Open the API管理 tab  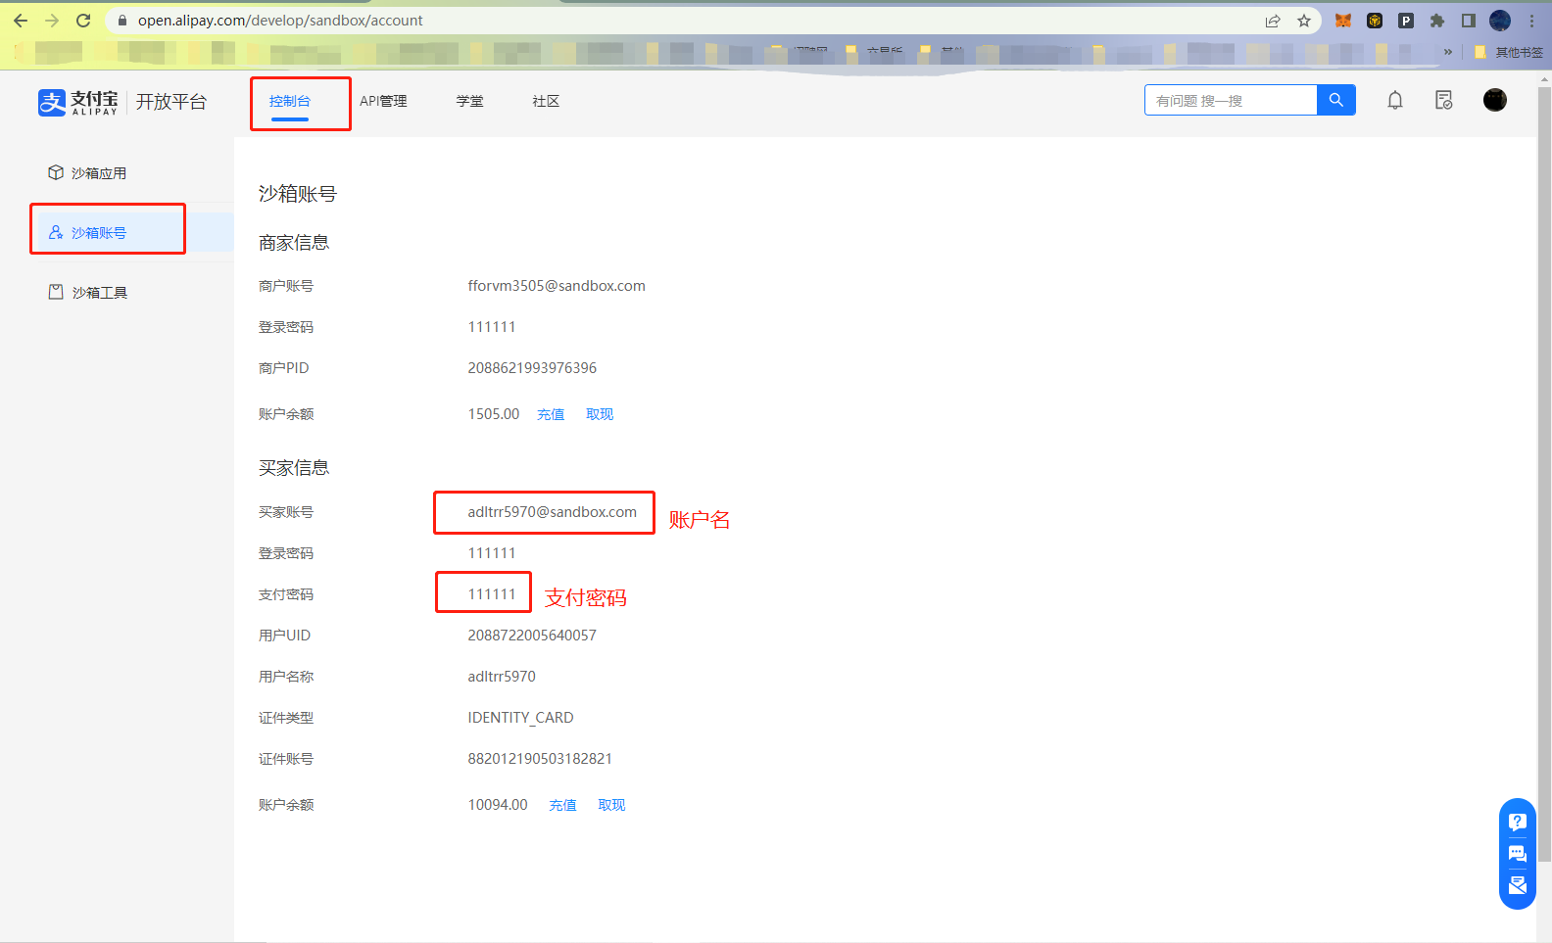[x=383, y=101]
